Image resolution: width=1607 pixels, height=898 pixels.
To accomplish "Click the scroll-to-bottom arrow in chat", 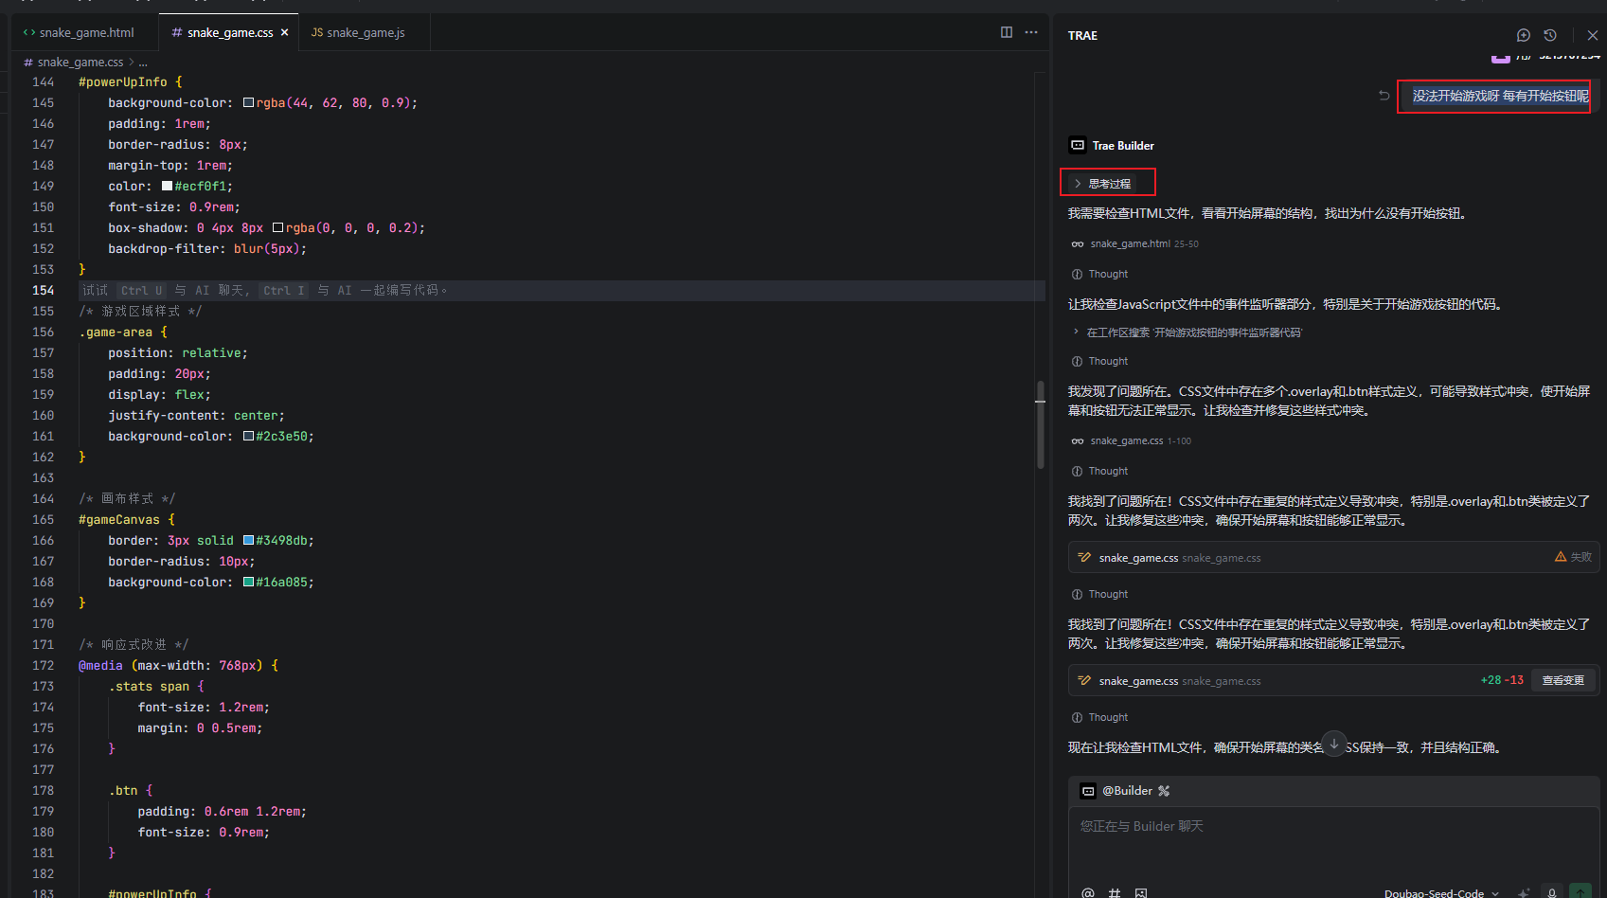I will (x=1334, y=744).
